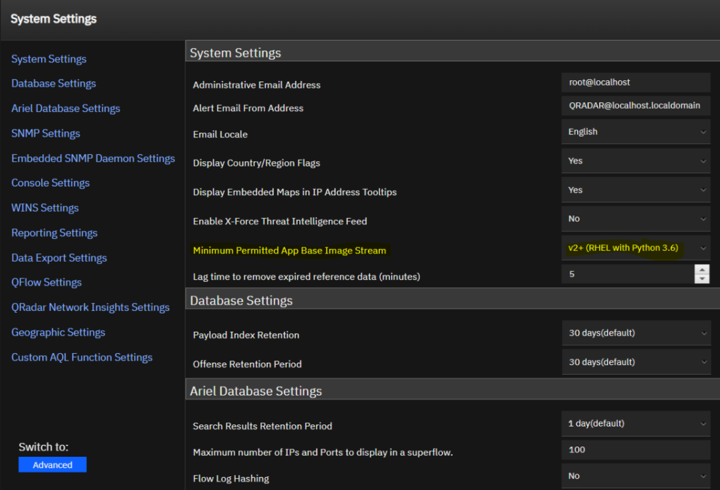Click the Administrative Email Address field

coord(635,83)
